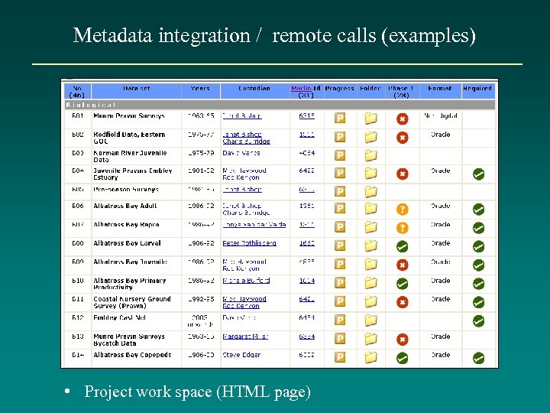Open the Progress icon for Albatross Bay Adult
The image size is (550, 413).
click(x=339, y=208)
